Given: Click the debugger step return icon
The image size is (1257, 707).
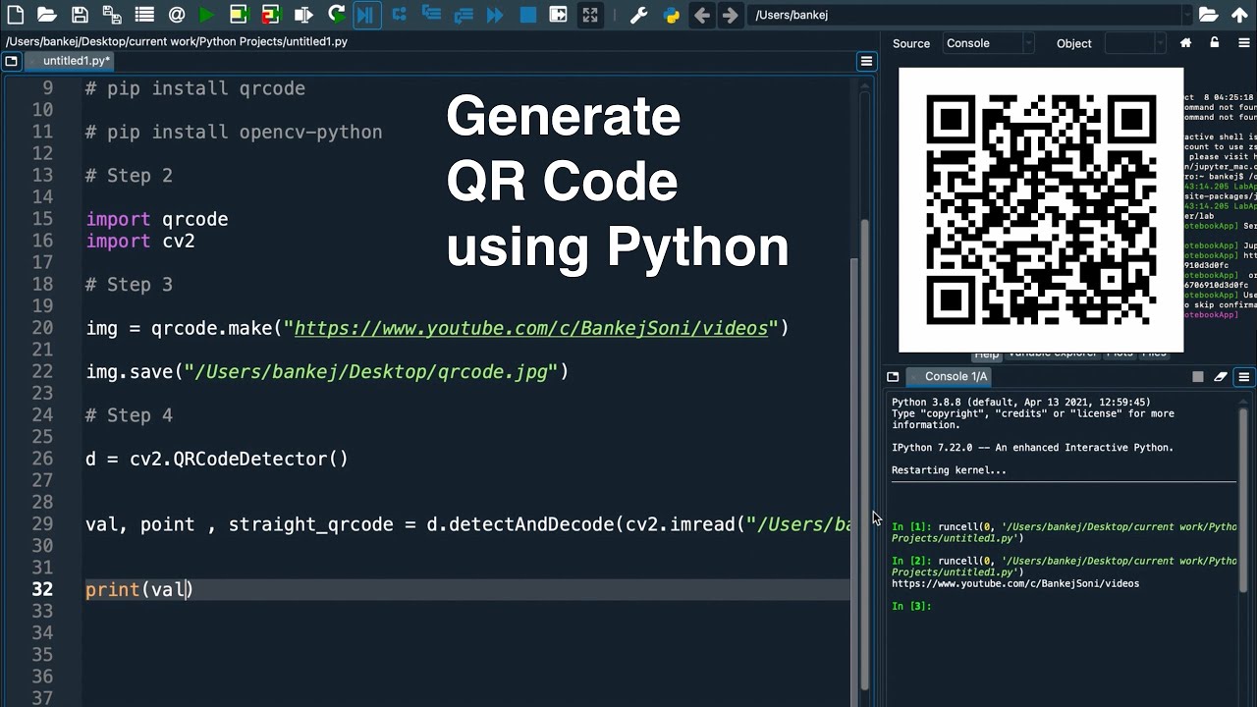Looking at the screenshot, I should point(463,15).
